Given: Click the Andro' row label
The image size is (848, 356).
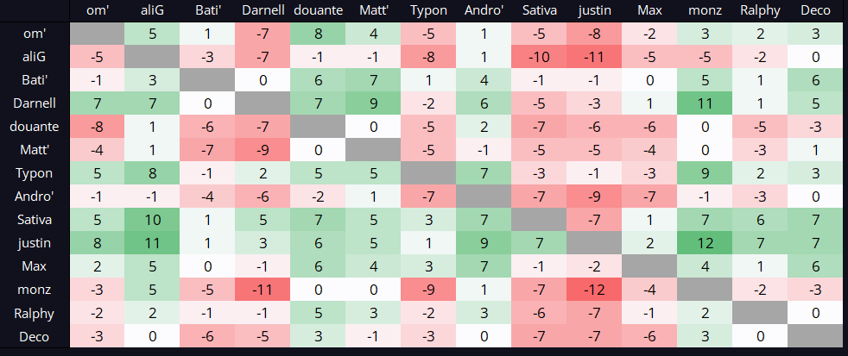Looking at the screenshot, I should coord(35,195).
